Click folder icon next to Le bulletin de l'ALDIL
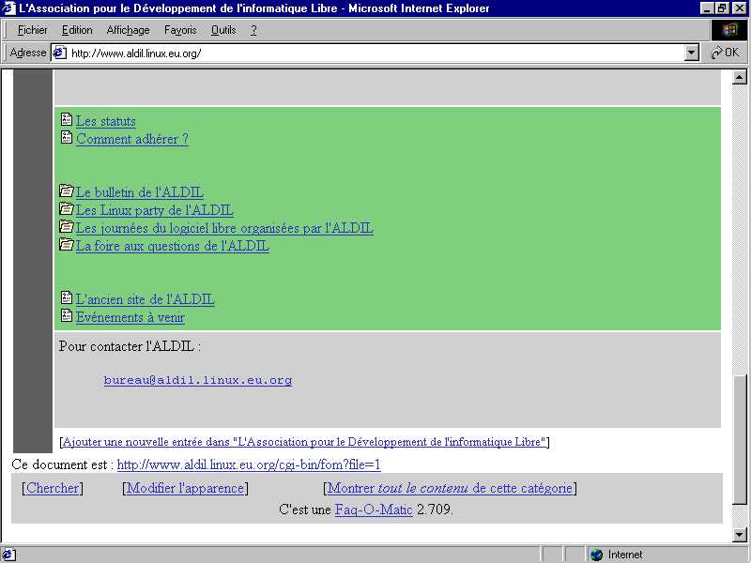Screen dimensions: 751x563 pyautogui.click(x=66, y=191)
